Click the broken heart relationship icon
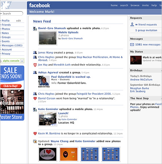 click(35, 65)
